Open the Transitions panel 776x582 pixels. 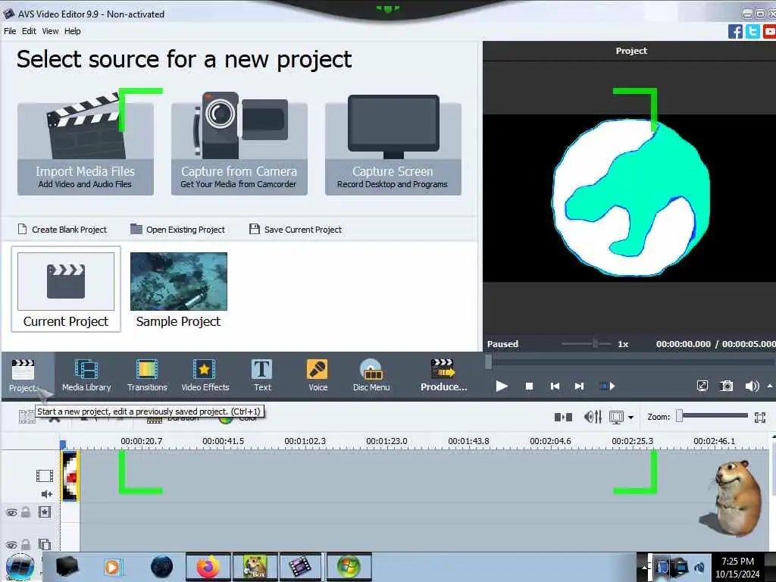pyautogui.click(x=147, y=376)
